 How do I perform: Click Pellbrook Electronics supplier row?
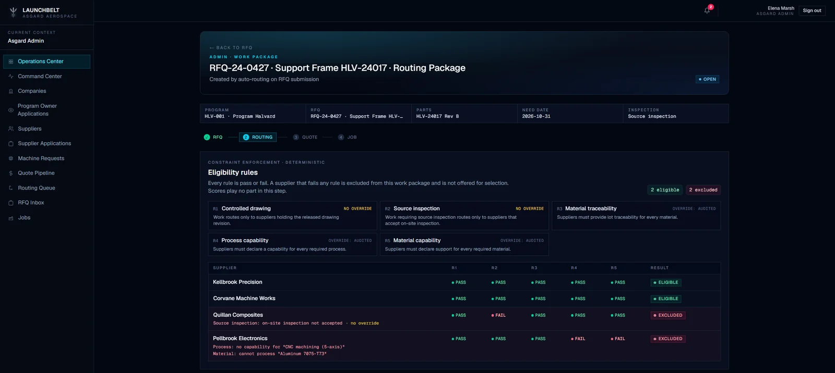coord(464,346)
